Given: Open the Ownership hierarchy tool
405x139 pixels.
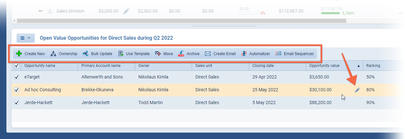Looking at the screenshot, I should coord(53,54).
